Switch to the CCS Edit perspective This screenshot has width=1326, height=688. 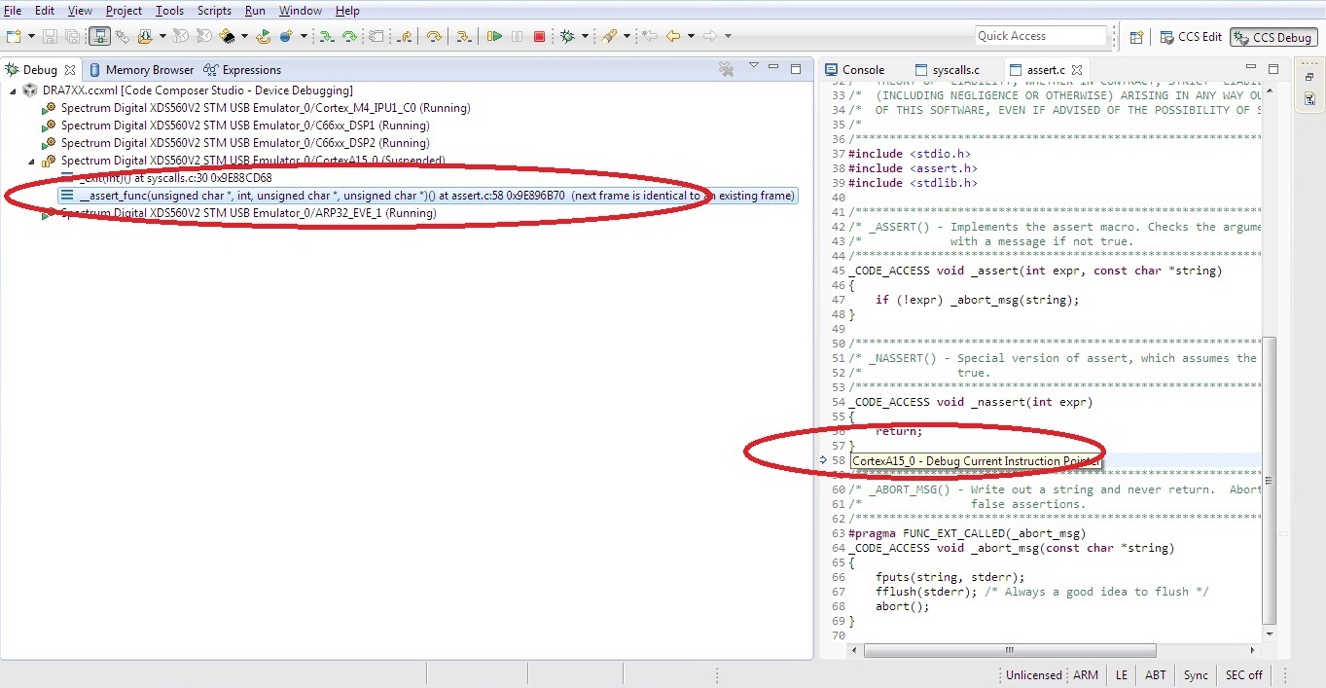tap(1192, 37)
